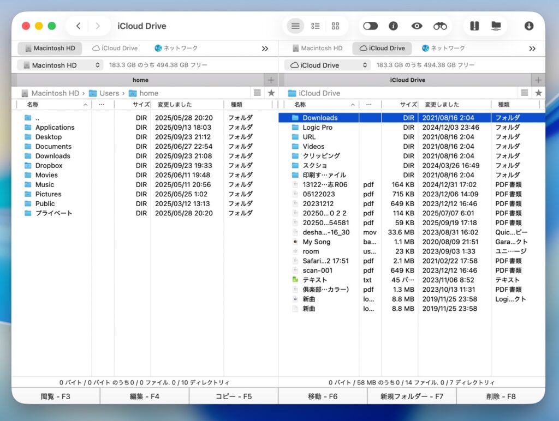Select the Logic Pro folder row
The height and width of the screenshot is (421, 559).
click(x=317, y=128)
